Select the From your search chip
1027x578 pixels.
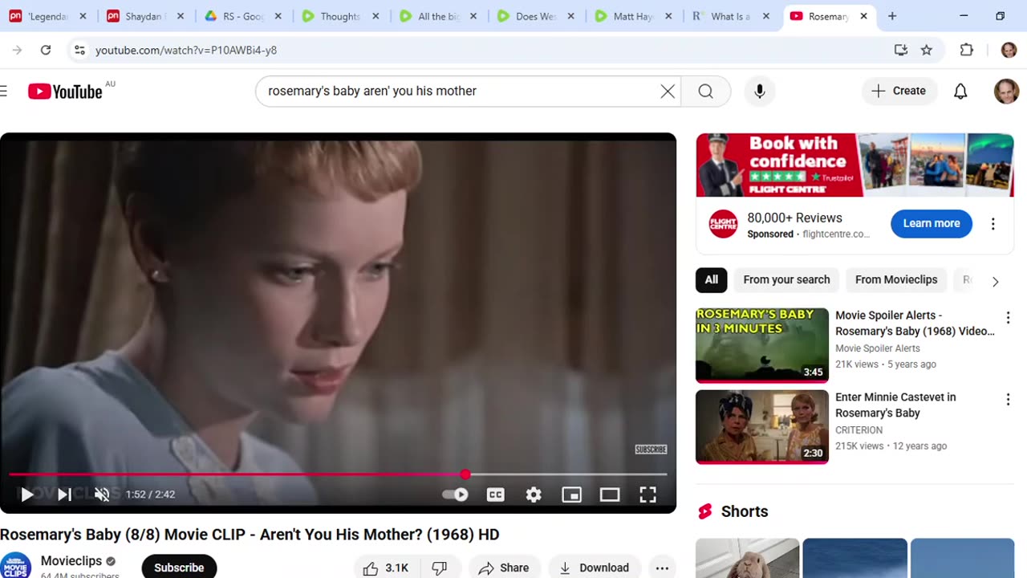coord(786,279)
